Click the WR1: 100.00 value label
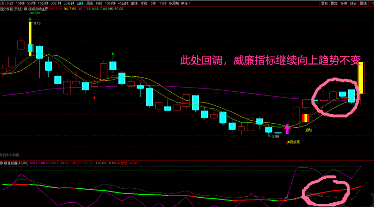Screen dimensions: 374x207 click(39, 163)
